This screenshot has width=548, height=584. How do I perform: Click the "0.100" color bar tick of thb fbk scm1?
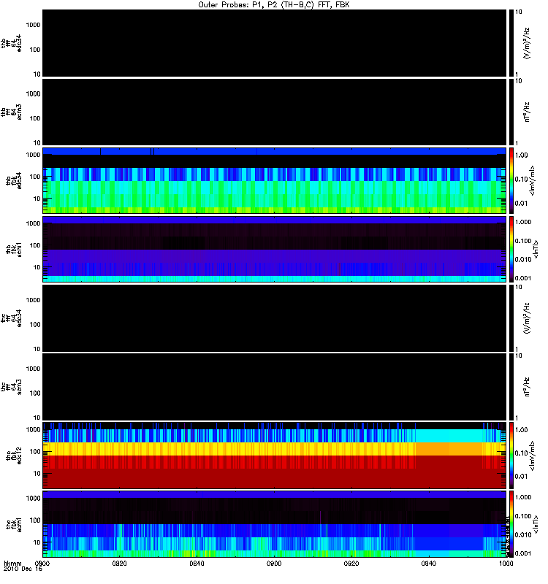[x=523, y=242]
